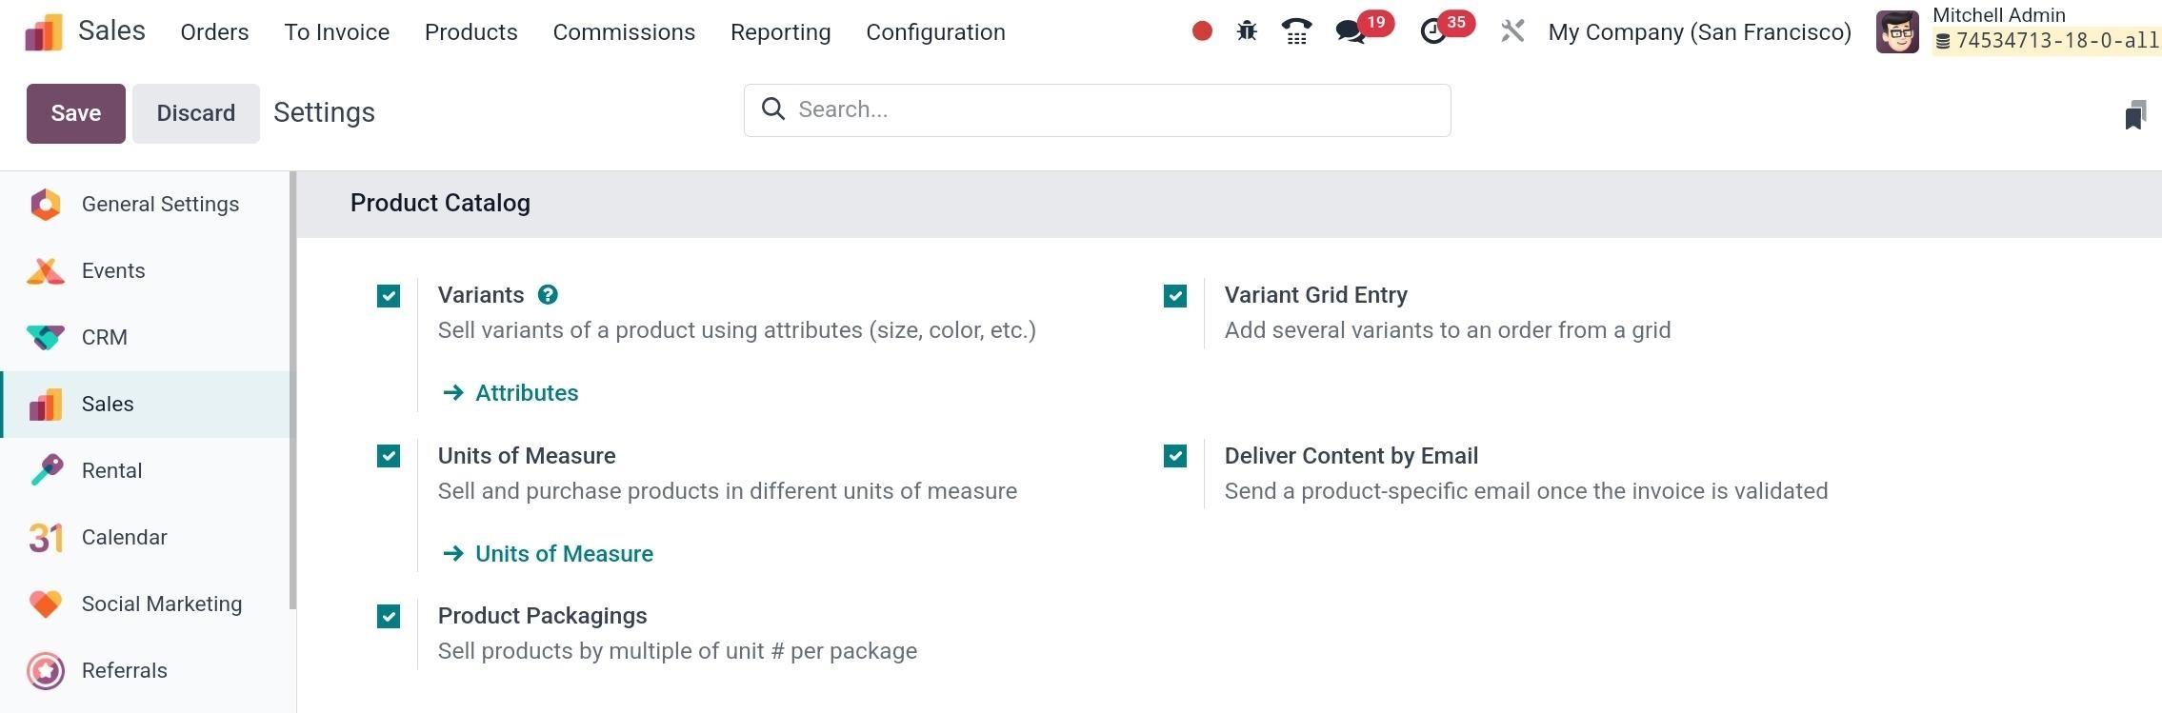Viewport: 2162px width, 713px height.
Task: Select CRM in the settings sidebar
Action: click(105, 337)
